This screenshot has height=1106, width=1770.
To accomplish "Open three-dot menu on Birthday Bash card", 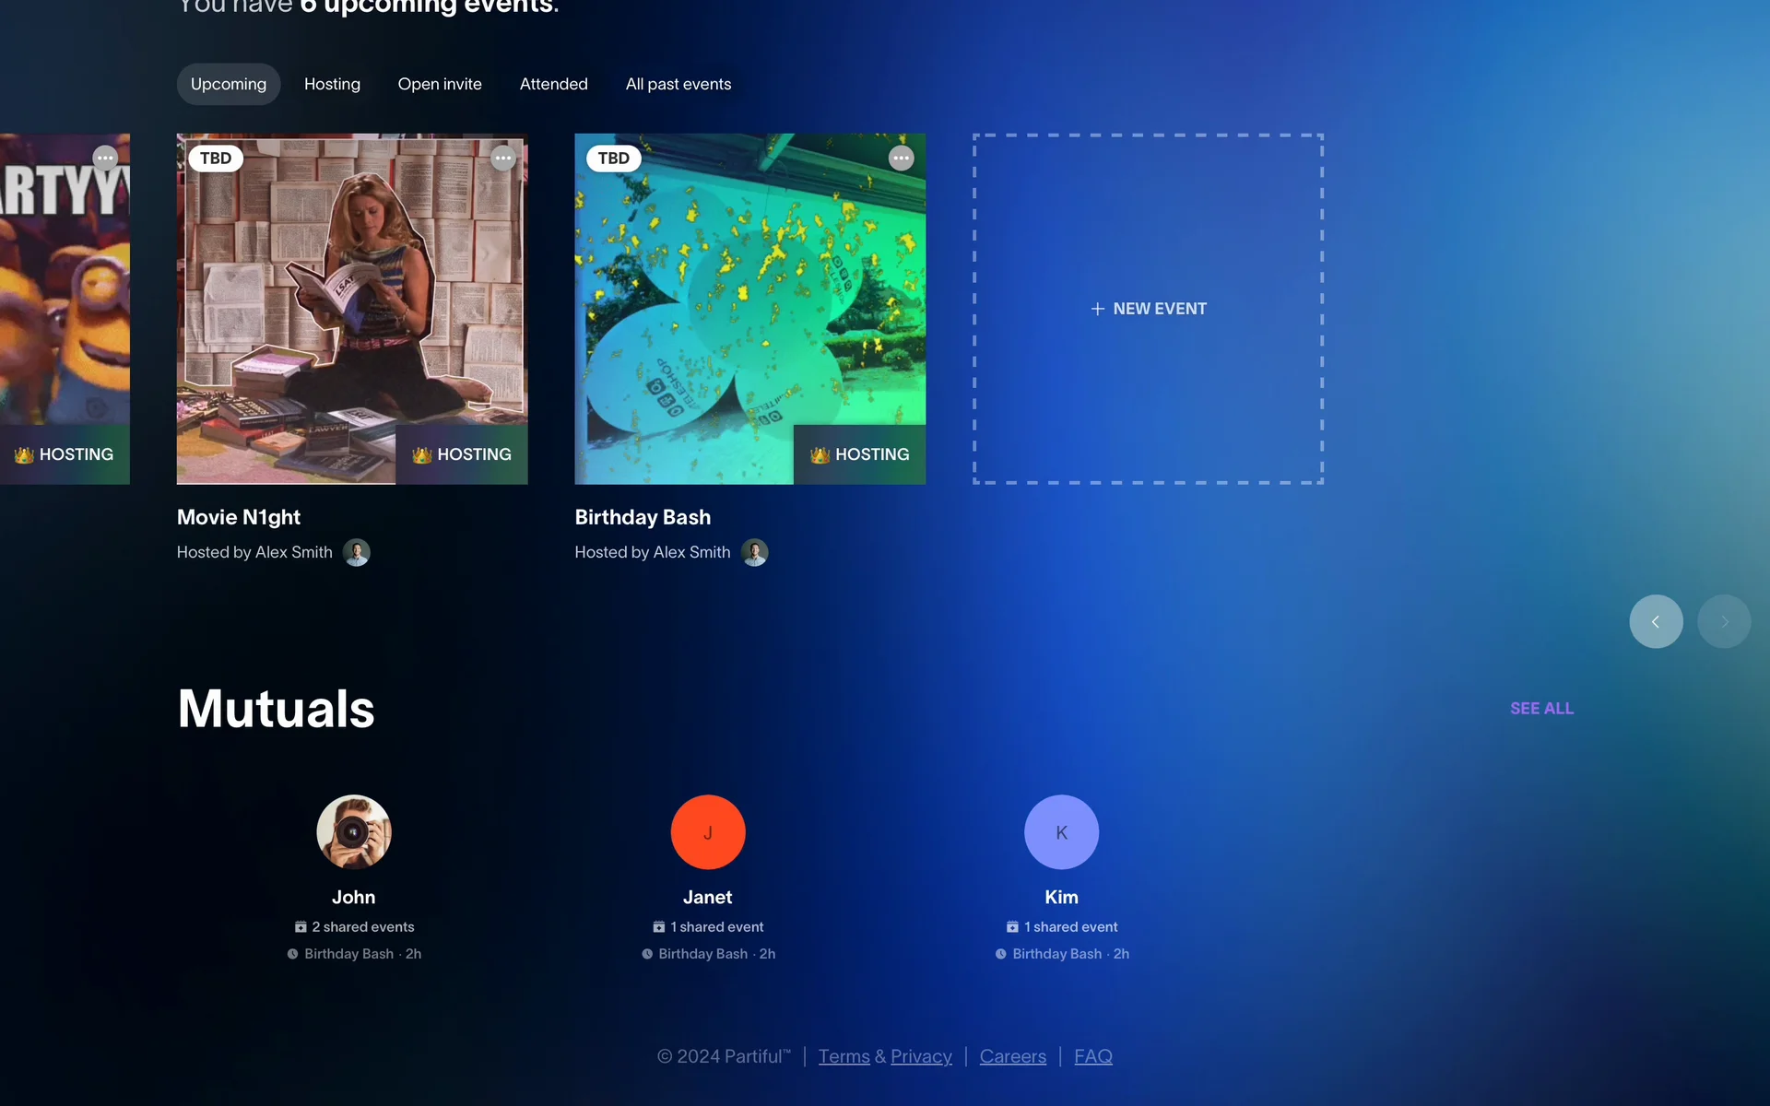I will [x=901, y=159].
